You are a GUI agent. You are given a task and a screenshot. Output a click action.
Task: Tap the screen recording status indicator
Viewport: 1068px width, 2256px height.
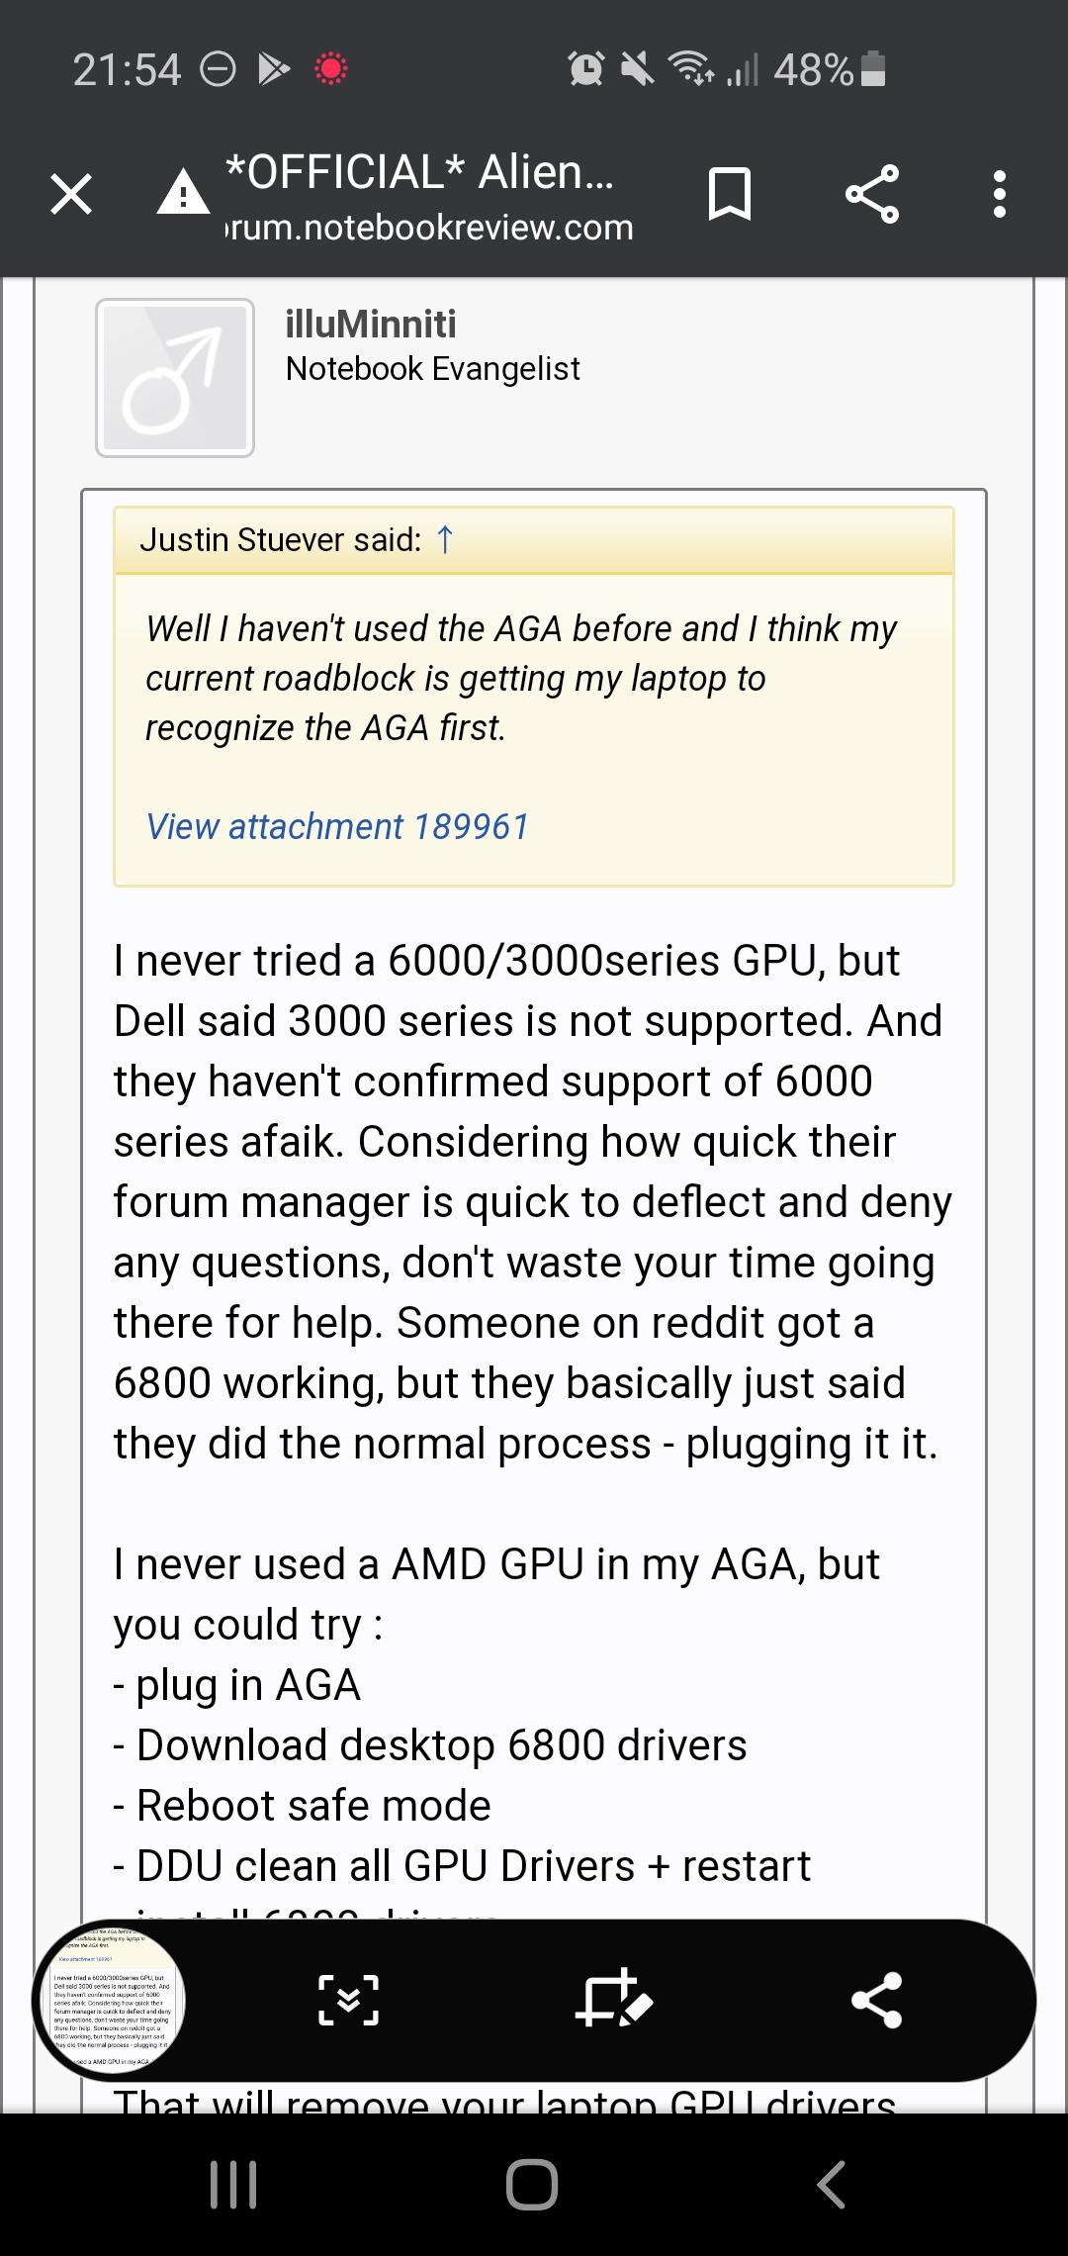click(x=330, y=69)
